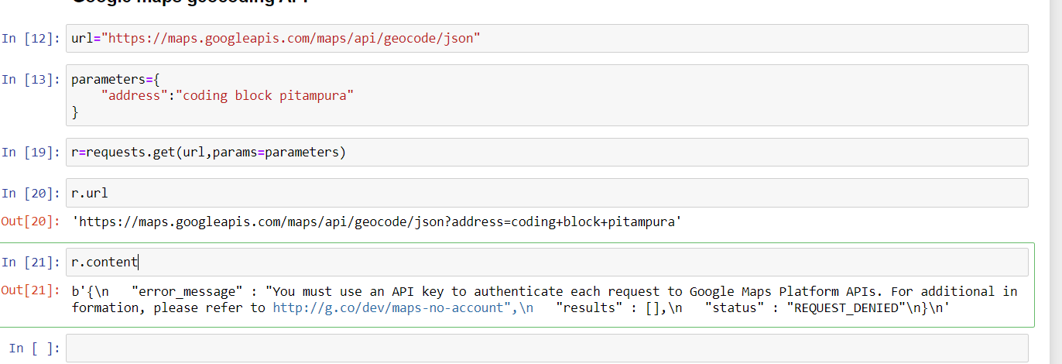The width and height of the screenshot is (1062, 364).
Task: Click the requests.get code cell
Action: tap(546, 152)
